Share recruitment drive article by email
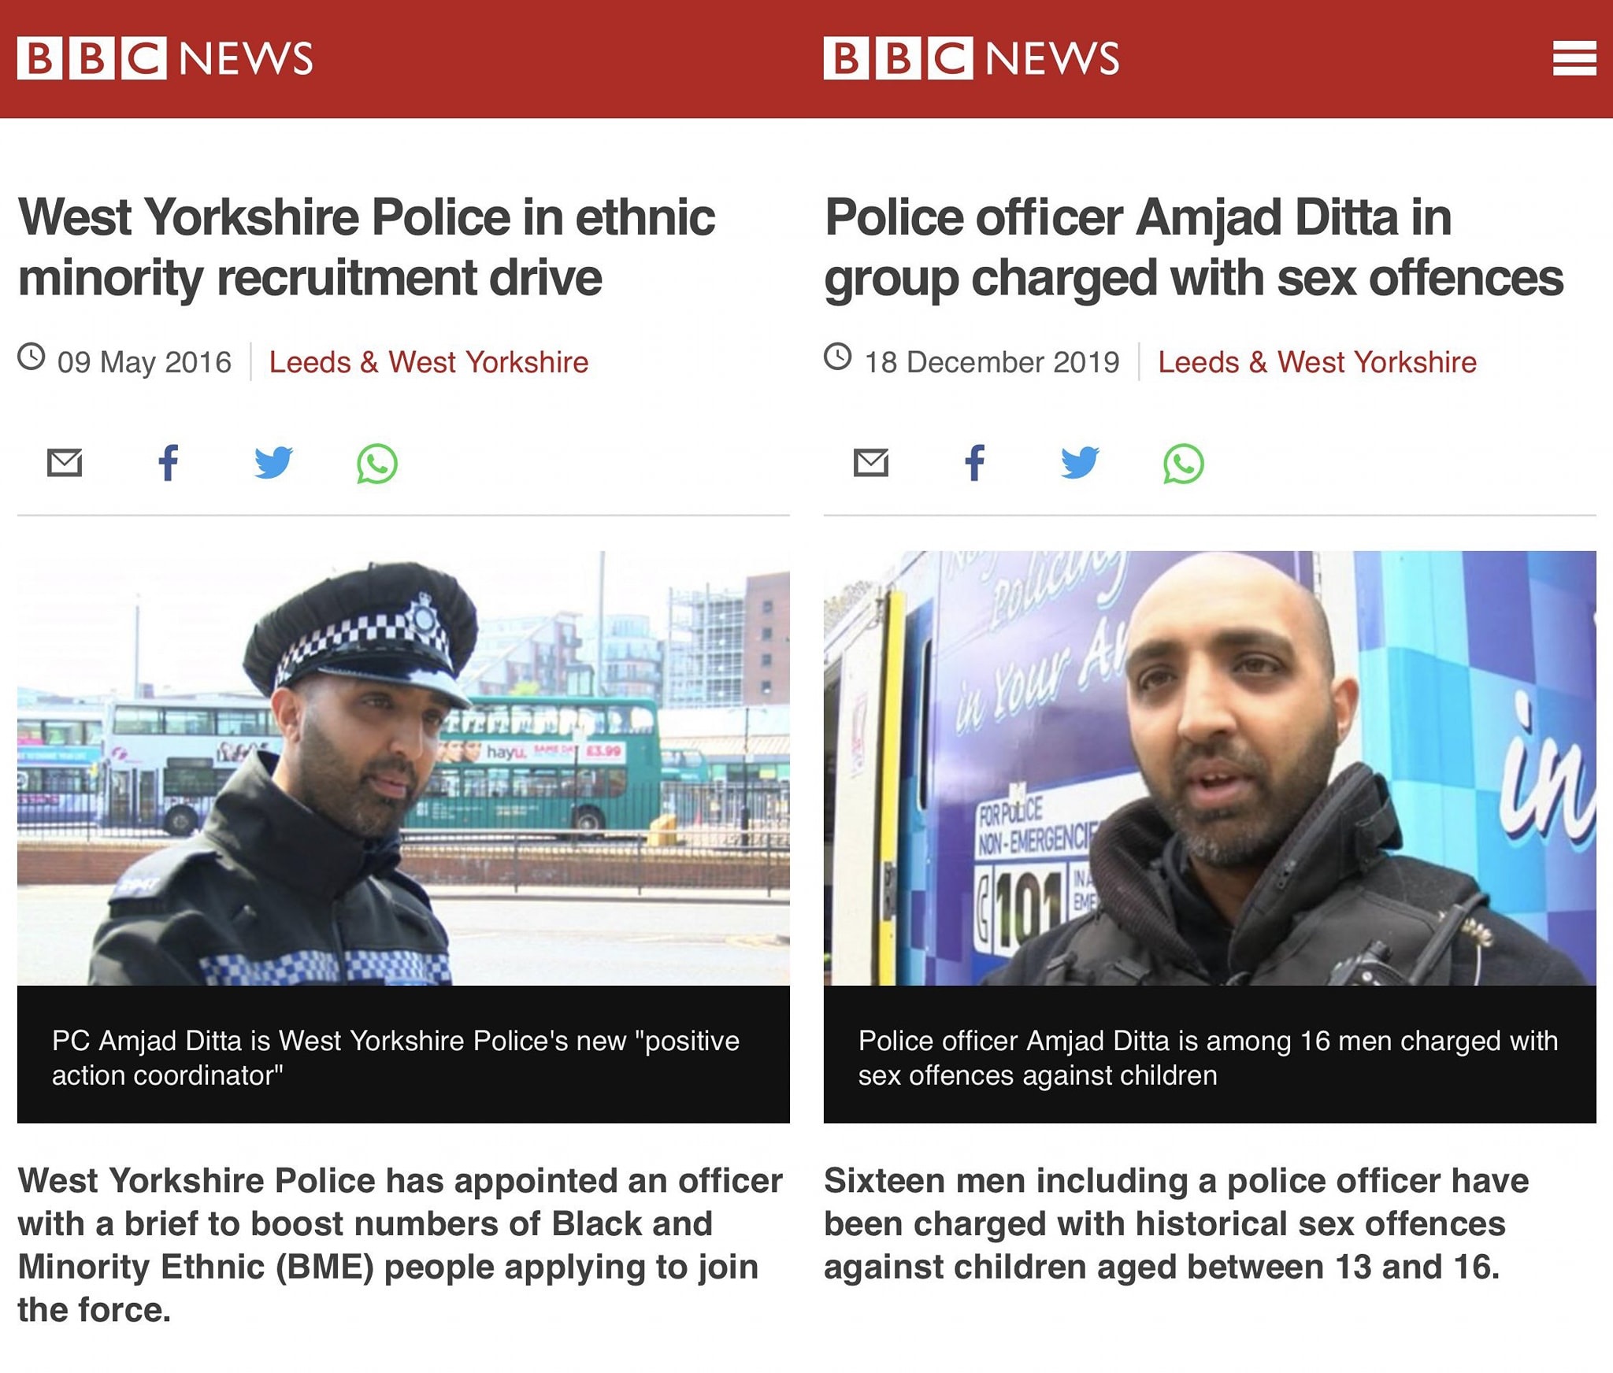This screenshot has height=1373, width=1613. [65, 463]
